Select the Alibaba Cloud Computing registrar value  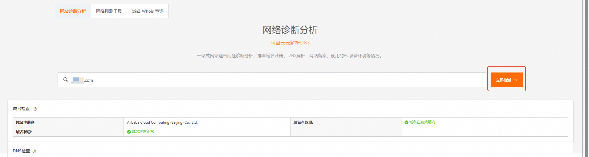(162, 122)
